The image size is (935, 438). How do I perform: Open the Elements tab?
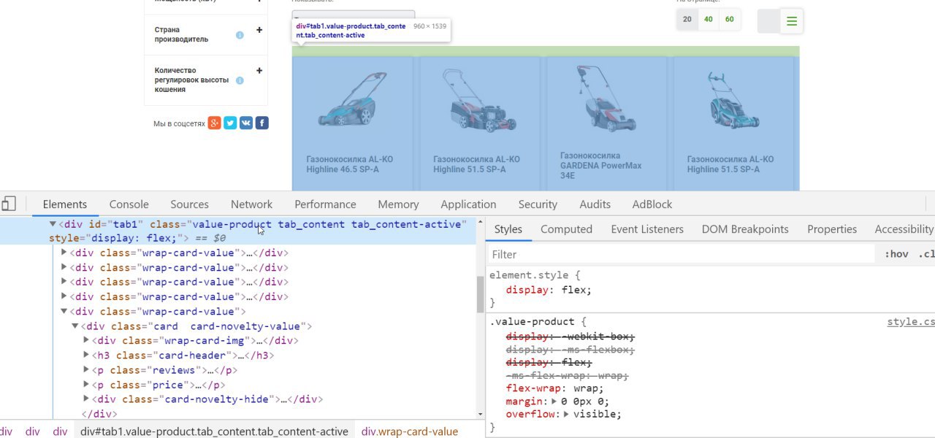pyautogui.click(x=65, y=204)
